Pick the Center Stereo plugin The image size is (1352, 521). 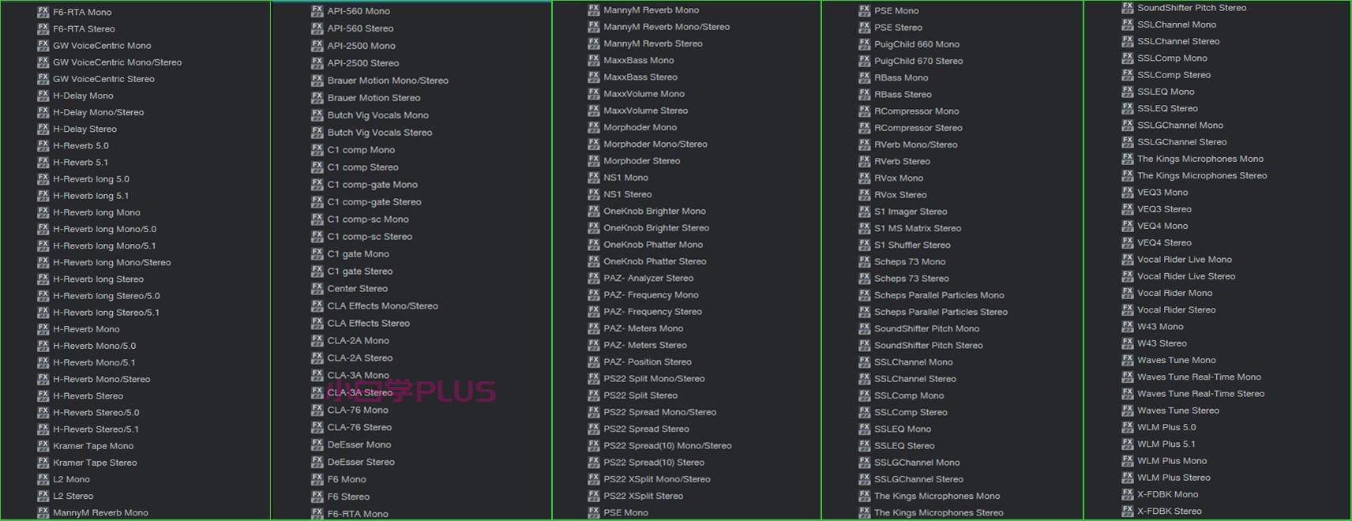tap(357, 289)
